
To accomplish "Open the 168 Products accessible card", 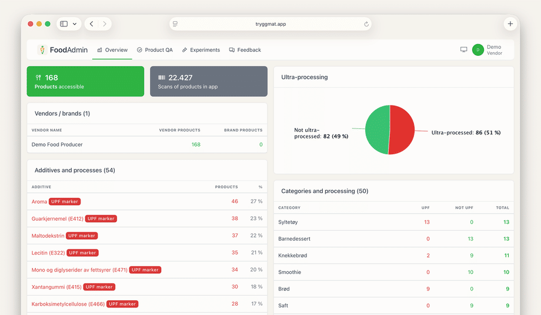I will tap(86, 82).
